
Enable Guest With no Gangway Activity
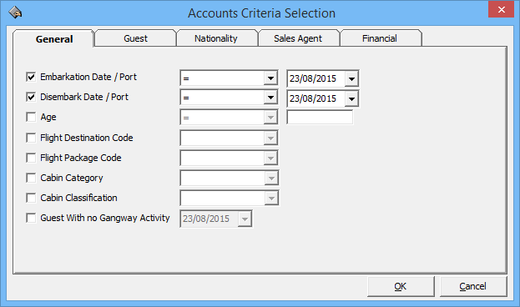point(31,218)
